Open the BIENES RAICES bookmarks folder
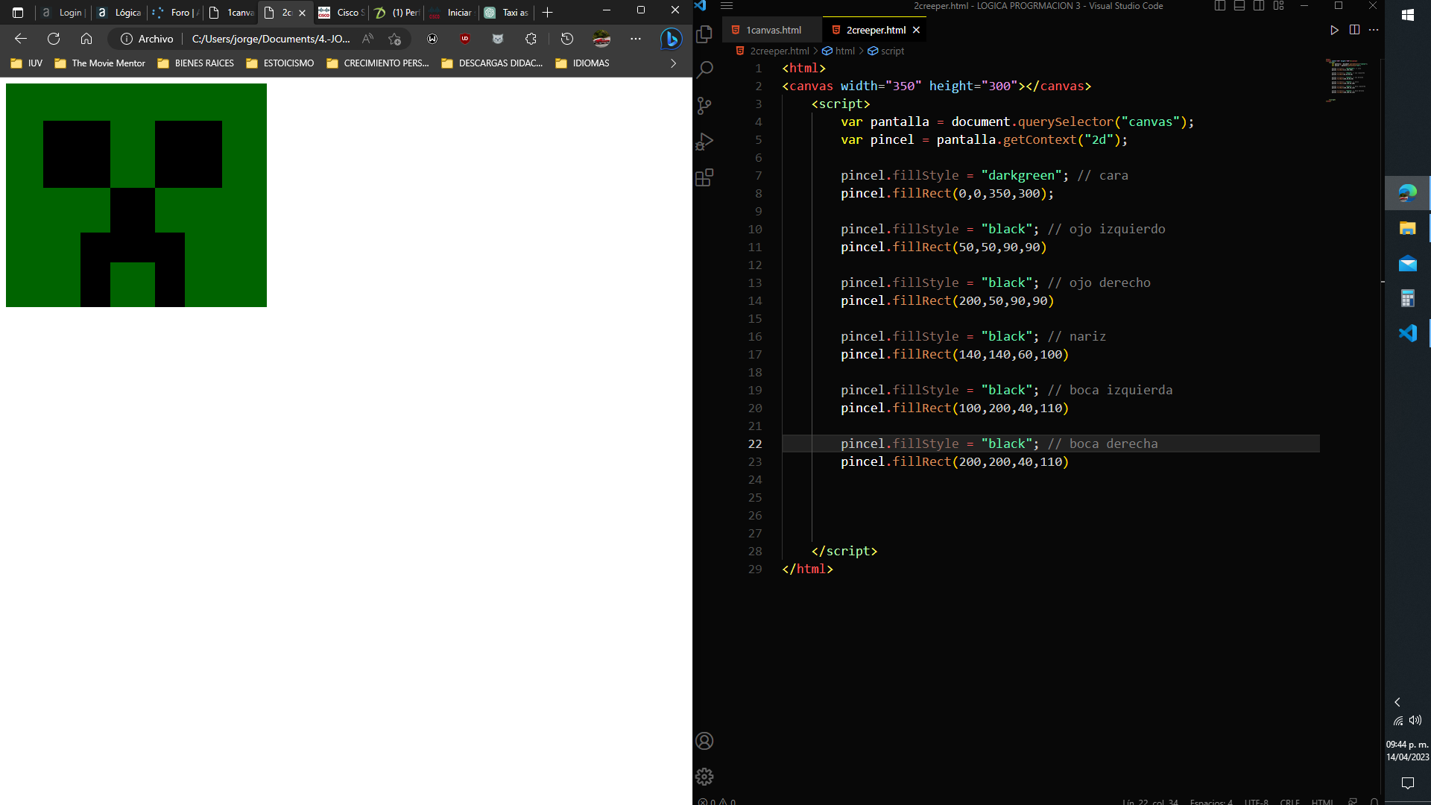Screen dimensions: 1431x805 click(196, 63)
